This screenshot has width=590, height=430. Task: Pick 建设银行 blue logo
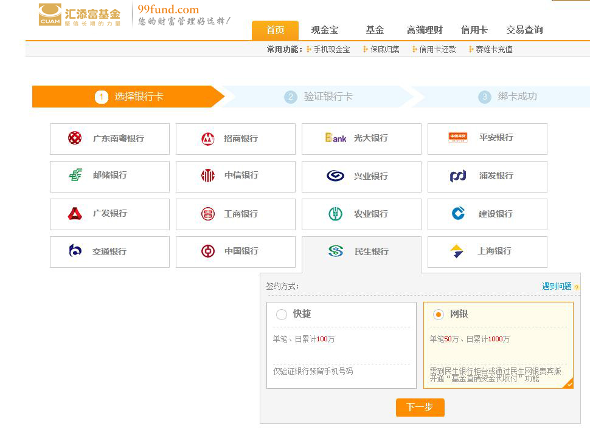tap(458, 213)
